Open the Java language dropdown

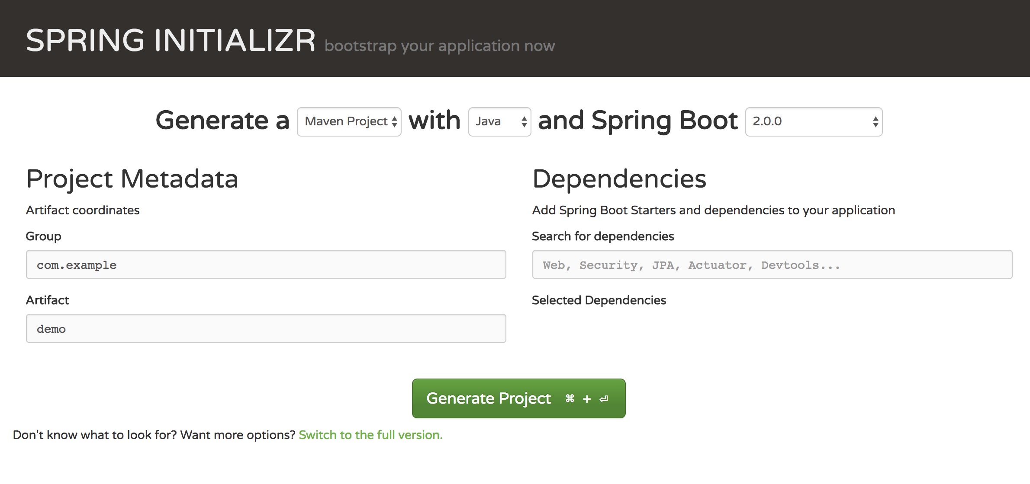(493, 122)
